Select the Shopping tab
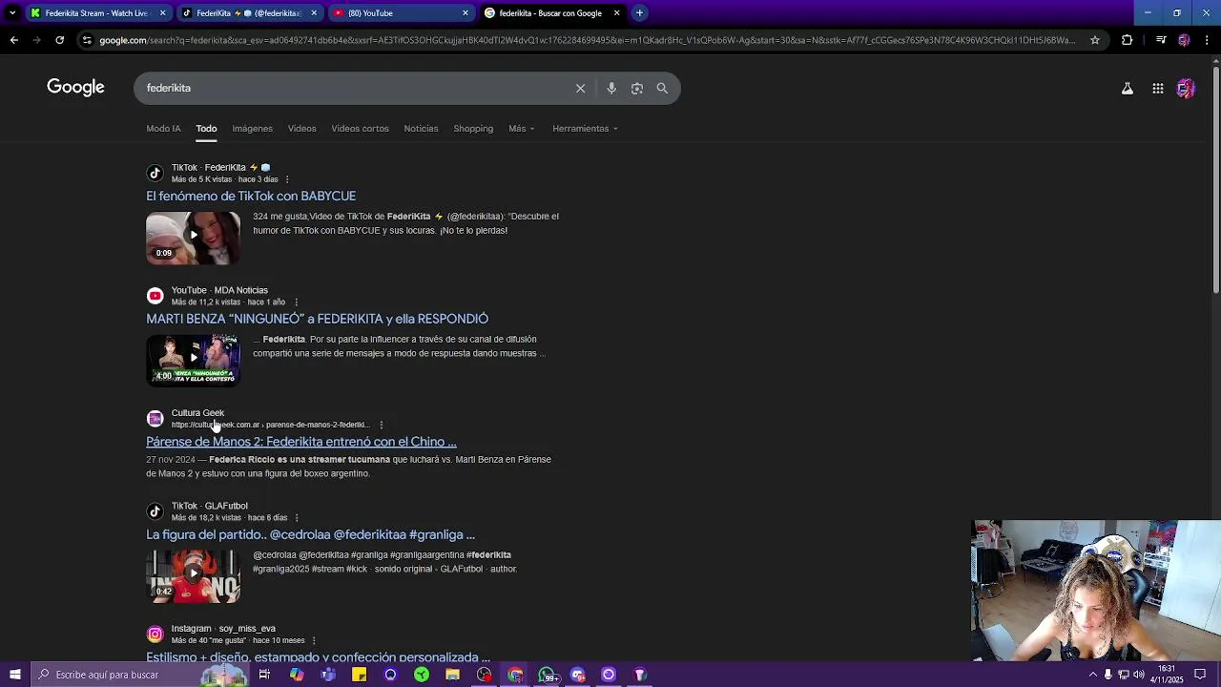 [x=473, y=129]
